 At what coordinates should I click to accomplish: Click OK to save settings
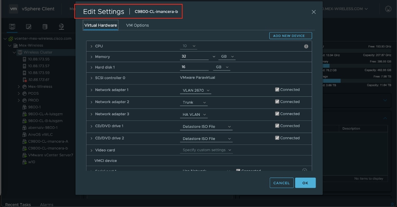[x=305, y=183]
